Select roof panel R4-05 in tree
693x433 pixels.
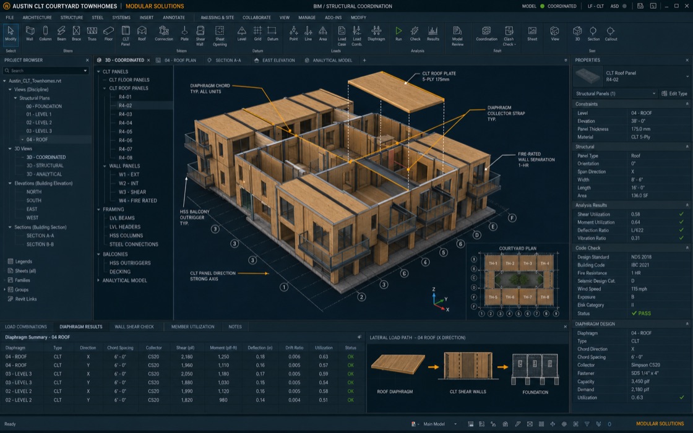click(126, 132)
